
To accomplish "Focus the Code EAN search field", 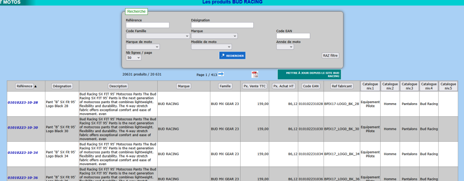I will [293, 36].
